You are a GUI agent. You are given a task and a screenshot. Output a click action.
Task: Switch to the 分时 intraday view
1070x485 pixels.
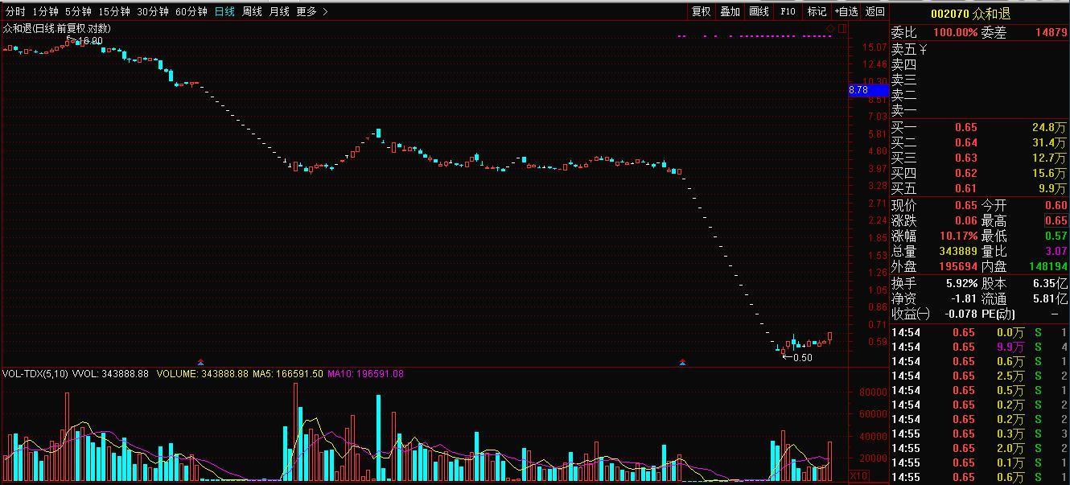coord(15,11)
